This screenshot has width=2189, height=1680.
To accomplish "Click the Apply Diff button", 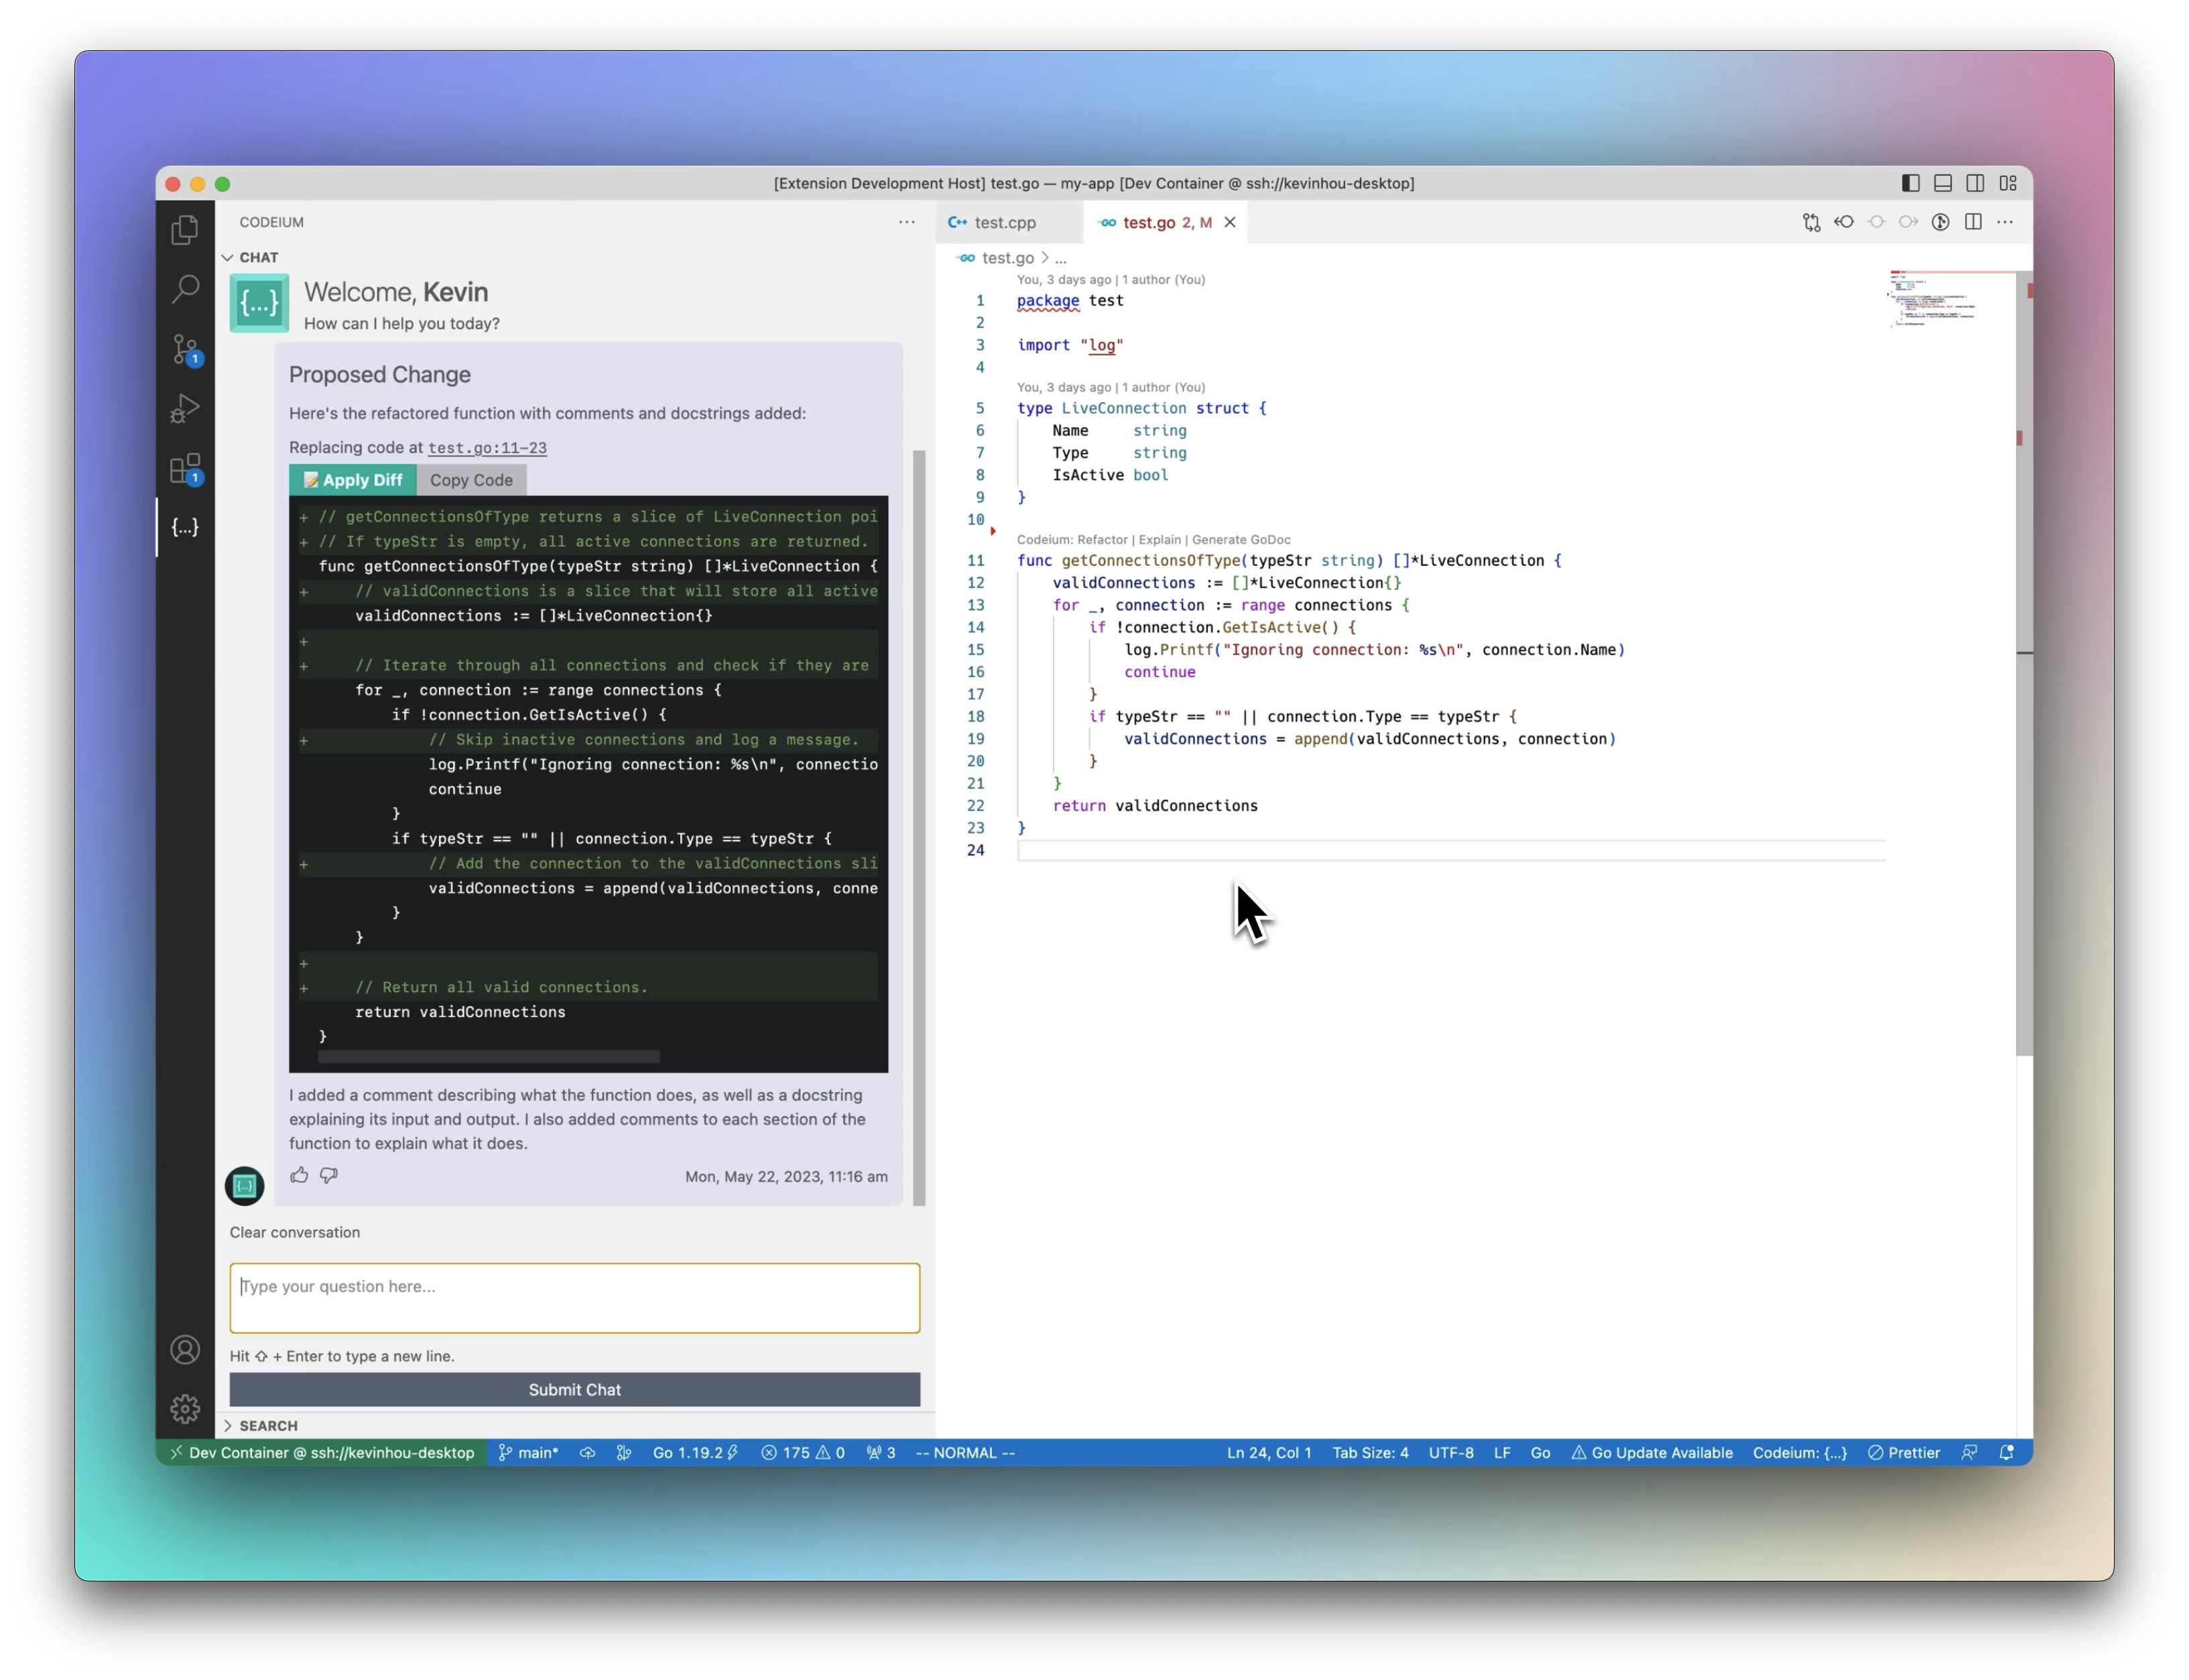I will [353, 480].
